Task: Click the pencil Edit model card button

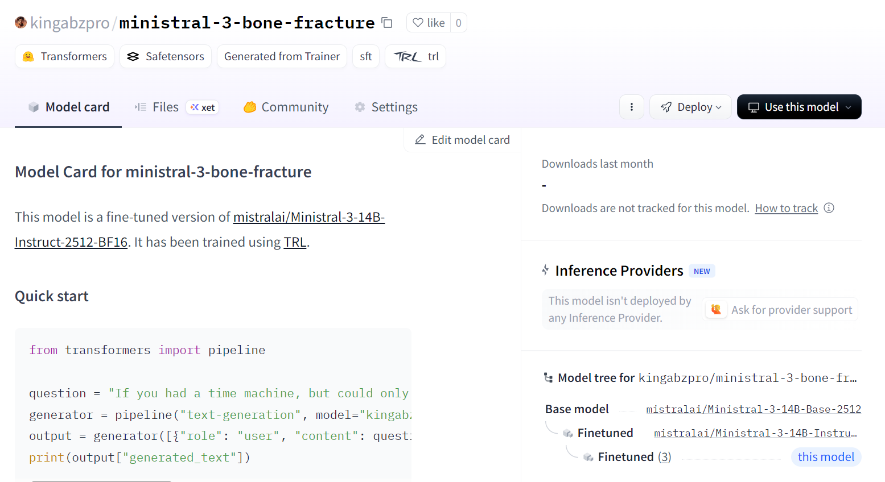Action: tap(462, 140)
